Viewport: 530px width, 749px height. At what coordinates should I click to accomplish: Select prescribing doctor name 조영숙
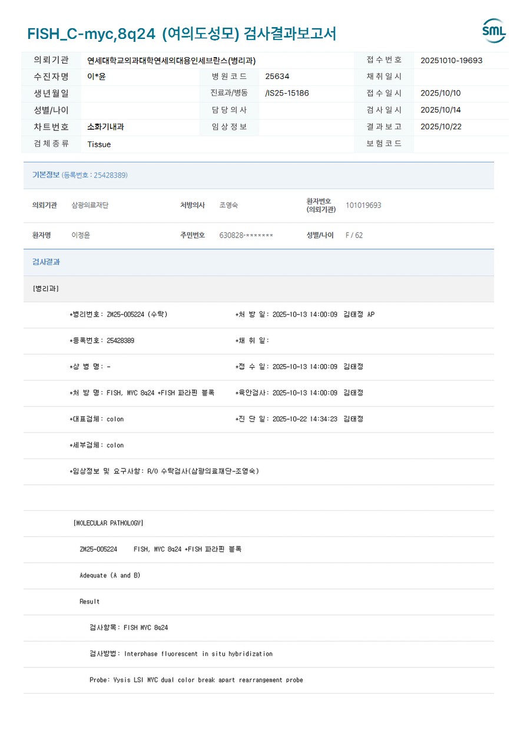228,205
